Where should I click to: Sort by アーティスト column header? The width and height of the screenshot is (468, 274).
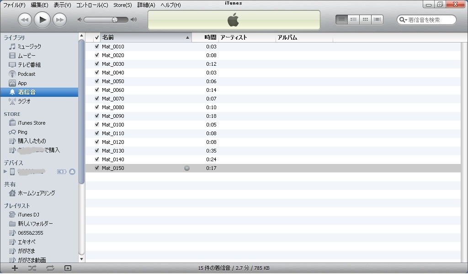tap(247, 37)
